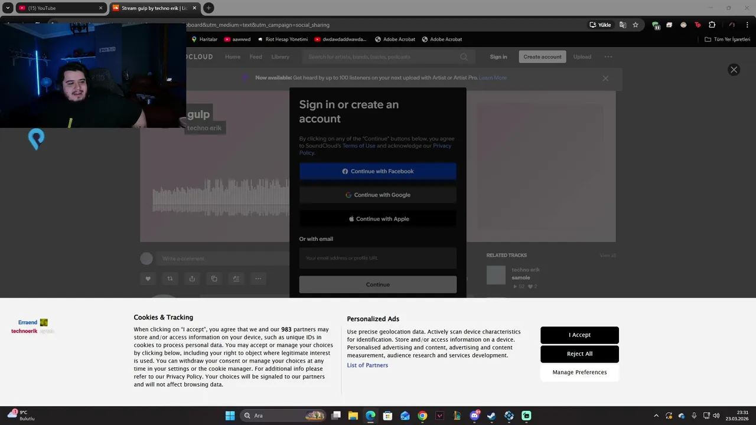Click Reject All in the cookie banner

pyautogui.click(x=579, y=354)
